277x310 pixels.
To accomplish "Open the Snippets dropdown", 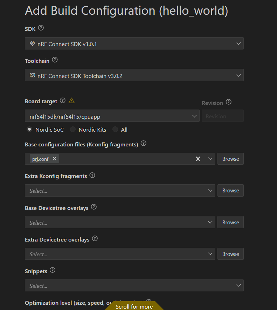I will [x=134, y=285].
